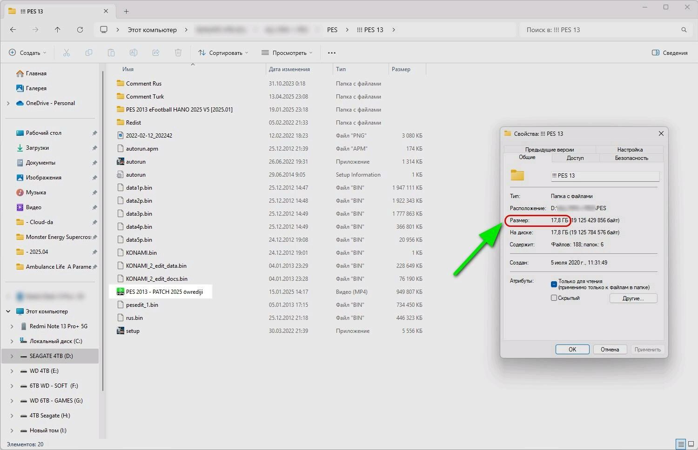Go forward with the right arrow
The image size is (698, 450).
click(35, 30)
